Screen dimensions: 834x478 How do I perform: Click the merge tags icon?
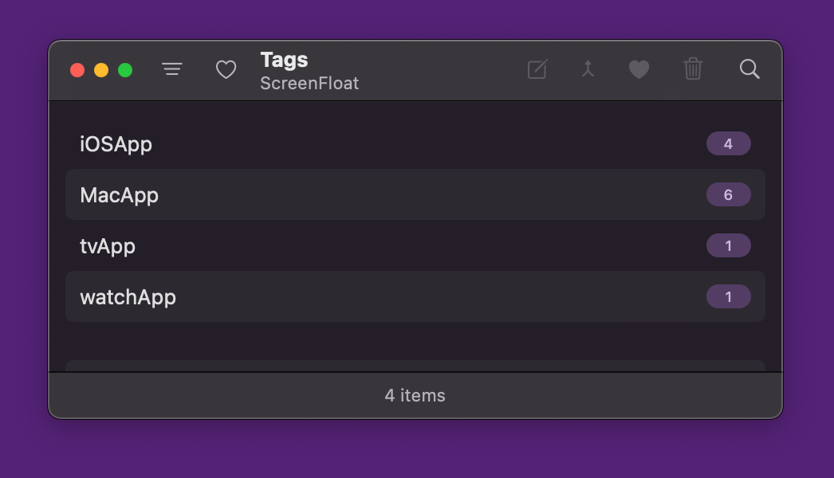click(x=588, y=69)
